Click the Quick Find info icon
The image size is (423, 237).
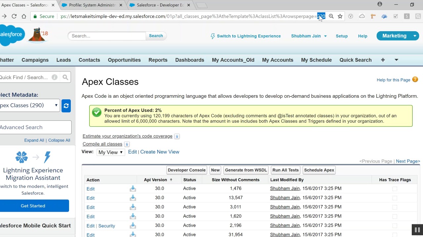click(x=55, y=77)
